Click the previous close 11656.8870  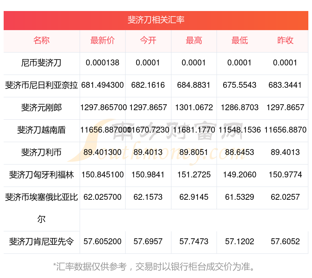[x=285, y=130]
